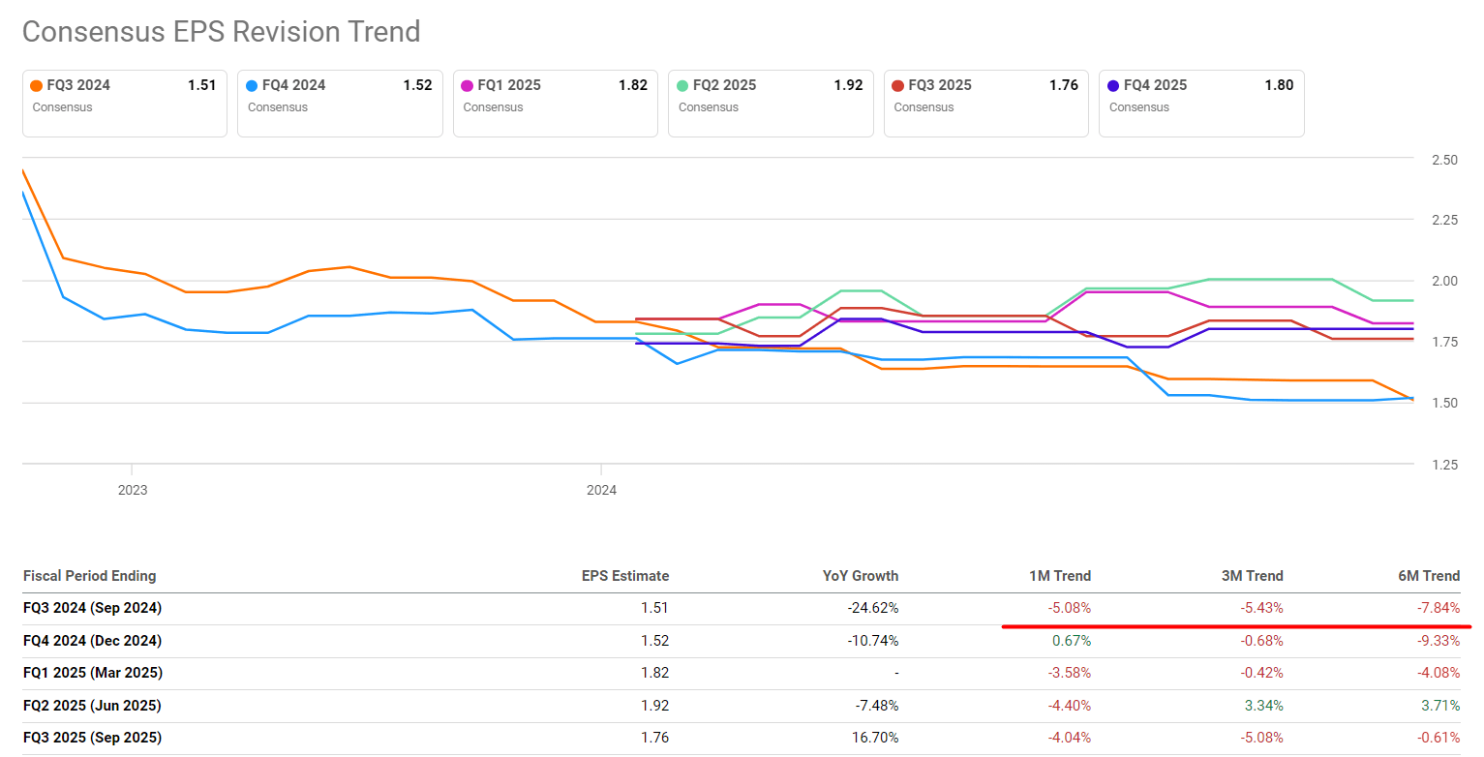Click the YoY Growth column header

(x=859, y=576)
